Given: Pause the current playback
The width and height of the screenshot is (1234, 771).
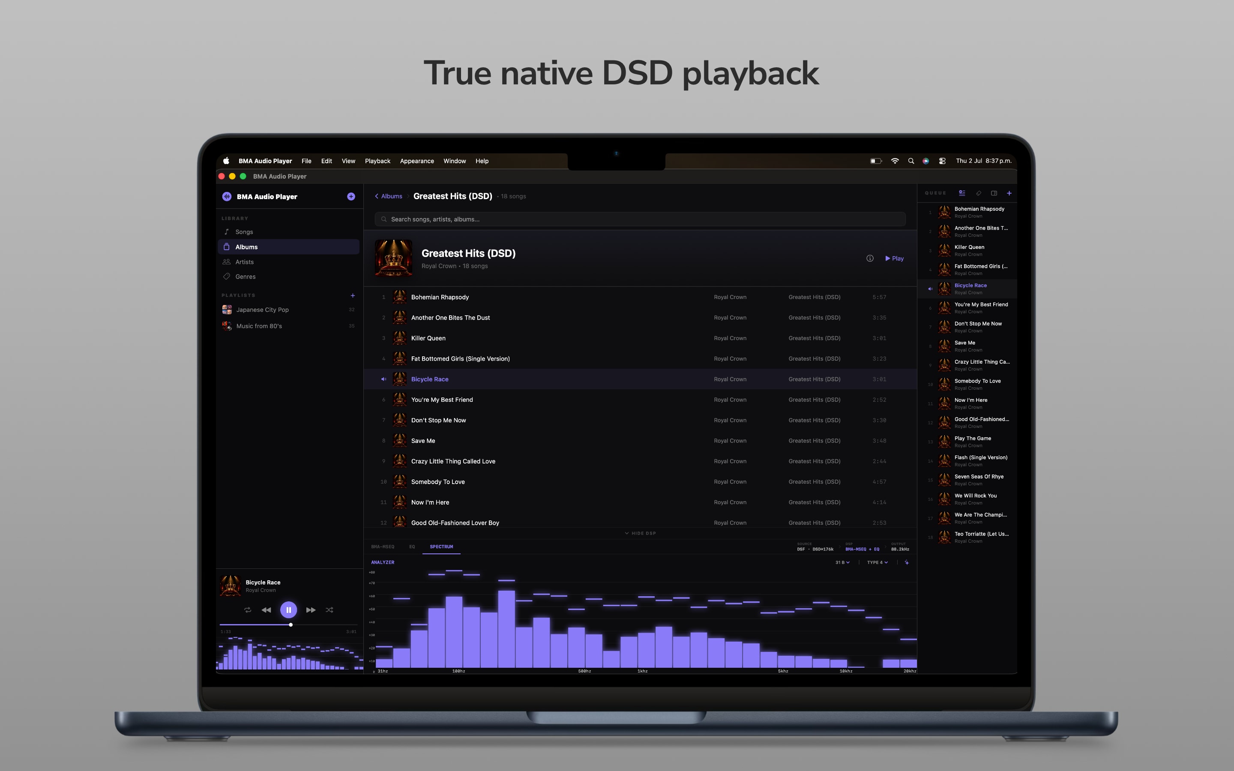Looking at the screenshot, I should (289, 610).
